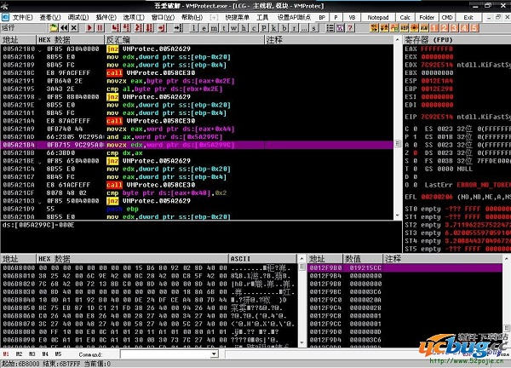Open the 选项(T) menu
Image resolution: width=511 pixels, height=368 pixels.
[134, 17]
